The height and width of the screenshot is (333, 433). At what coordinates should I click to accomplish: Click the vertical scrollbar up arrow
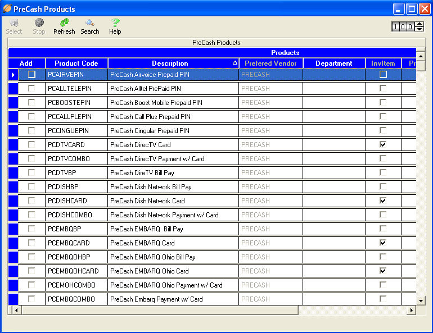point(421,56)
